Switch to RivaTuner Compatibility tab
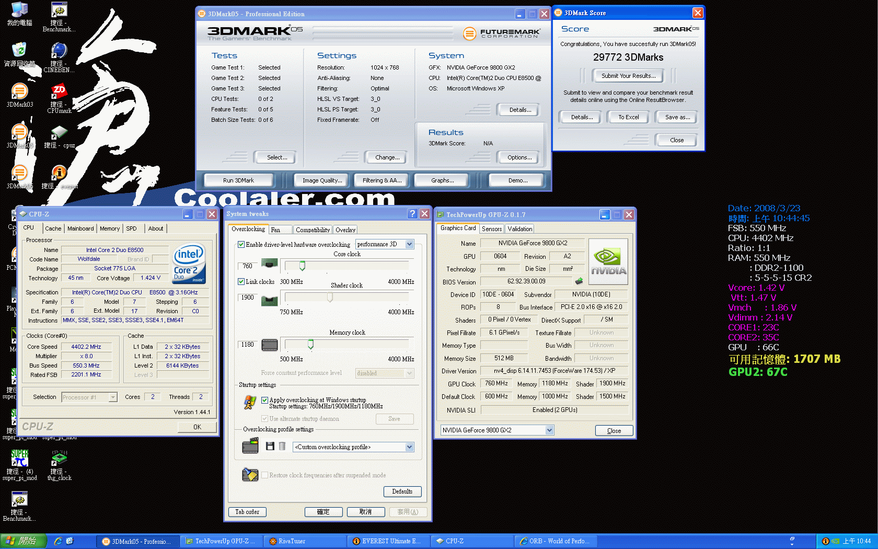 pyautogui.click(x=313, y=230)
